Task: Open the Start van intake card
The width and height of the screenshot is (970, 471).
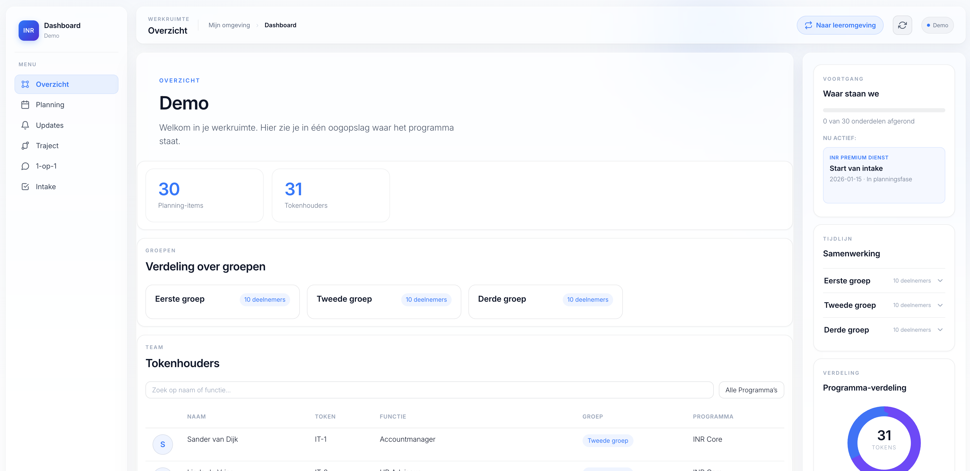Action: click(884, 175)
